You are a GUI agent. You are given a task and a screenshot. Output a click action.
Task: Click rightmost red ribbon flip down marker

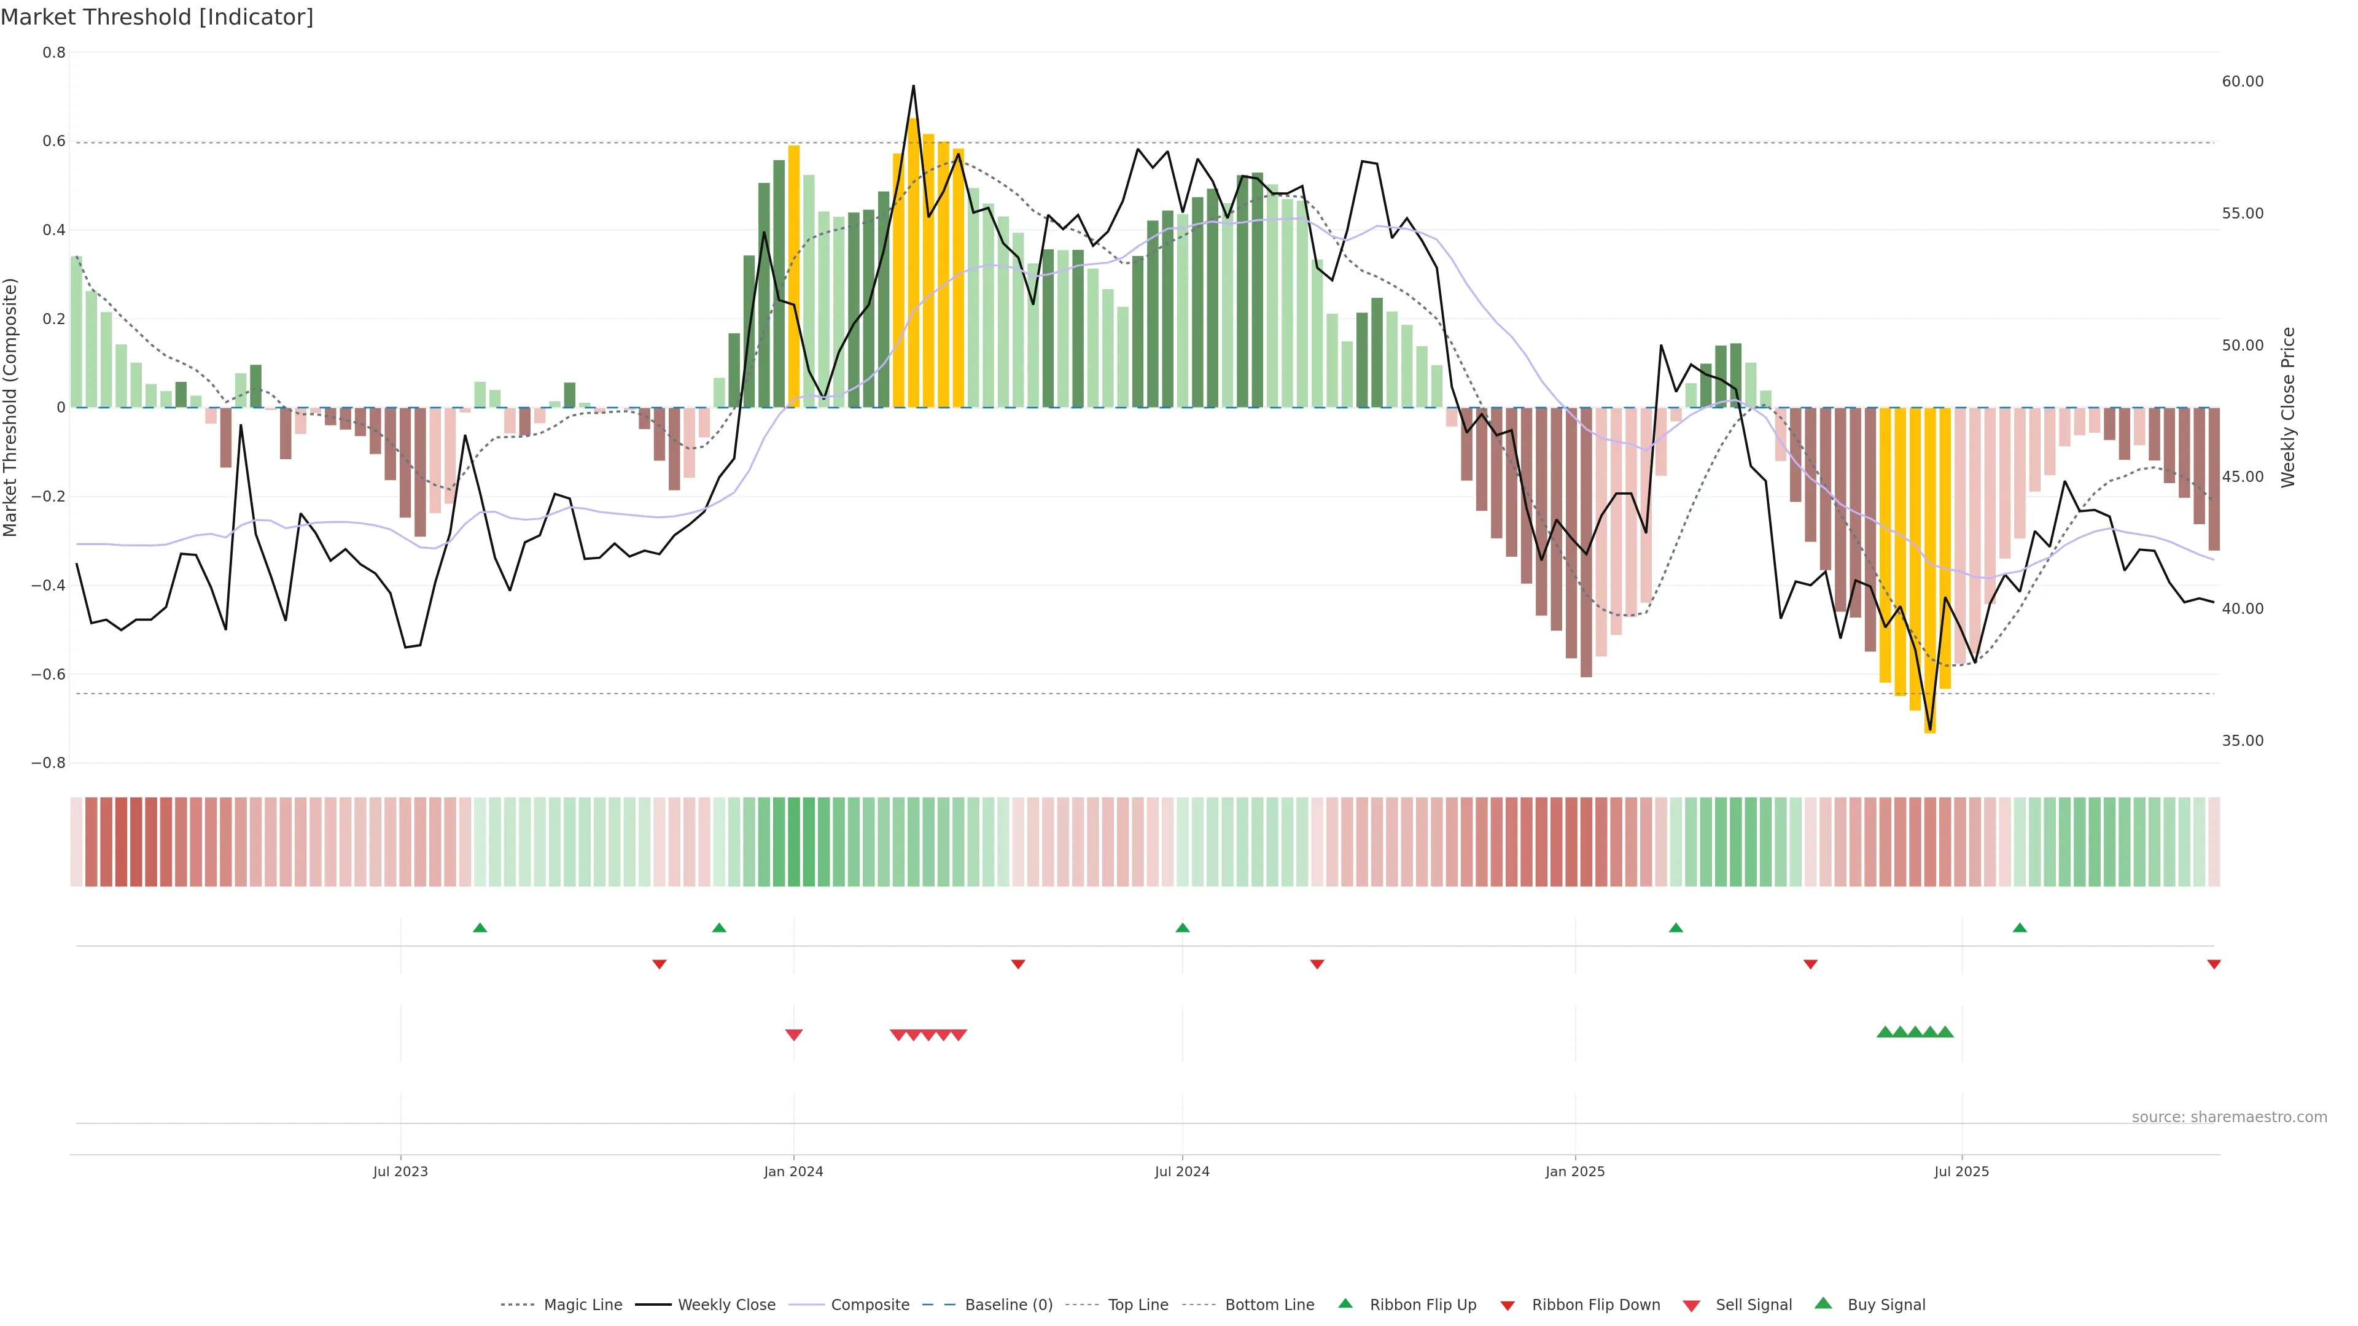2213,964
